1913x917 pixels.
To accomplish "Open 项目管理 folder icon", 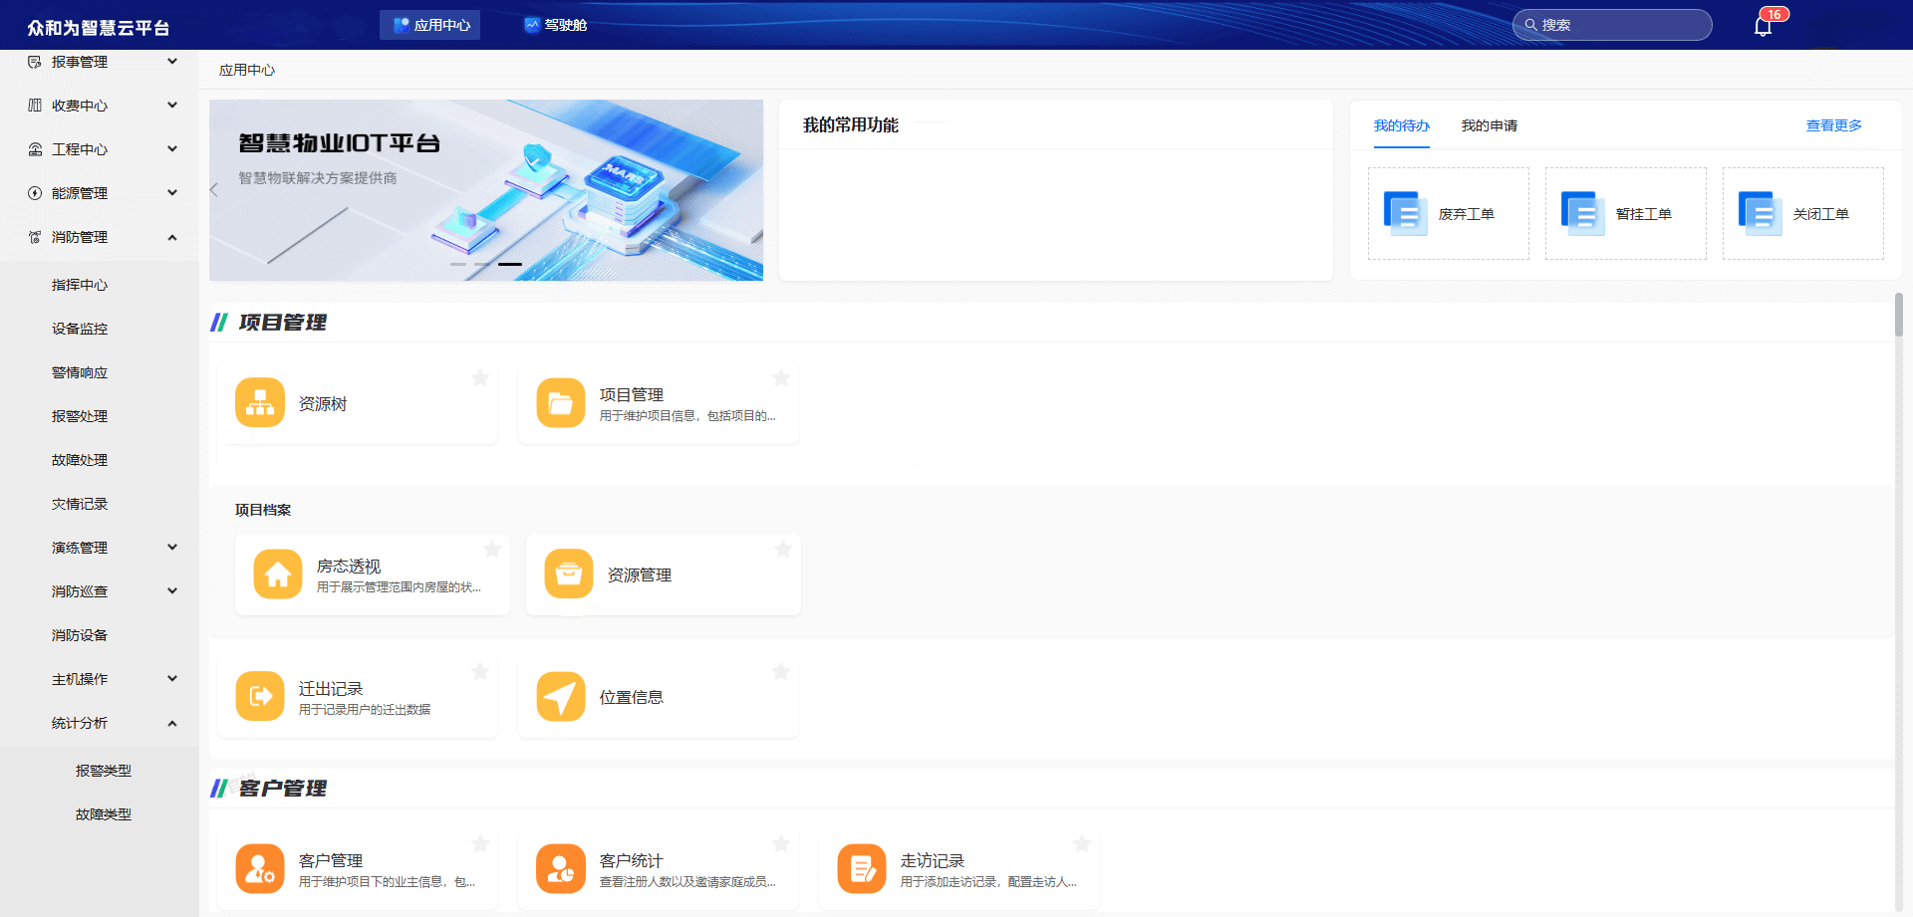I will click(x=561, y=403).
